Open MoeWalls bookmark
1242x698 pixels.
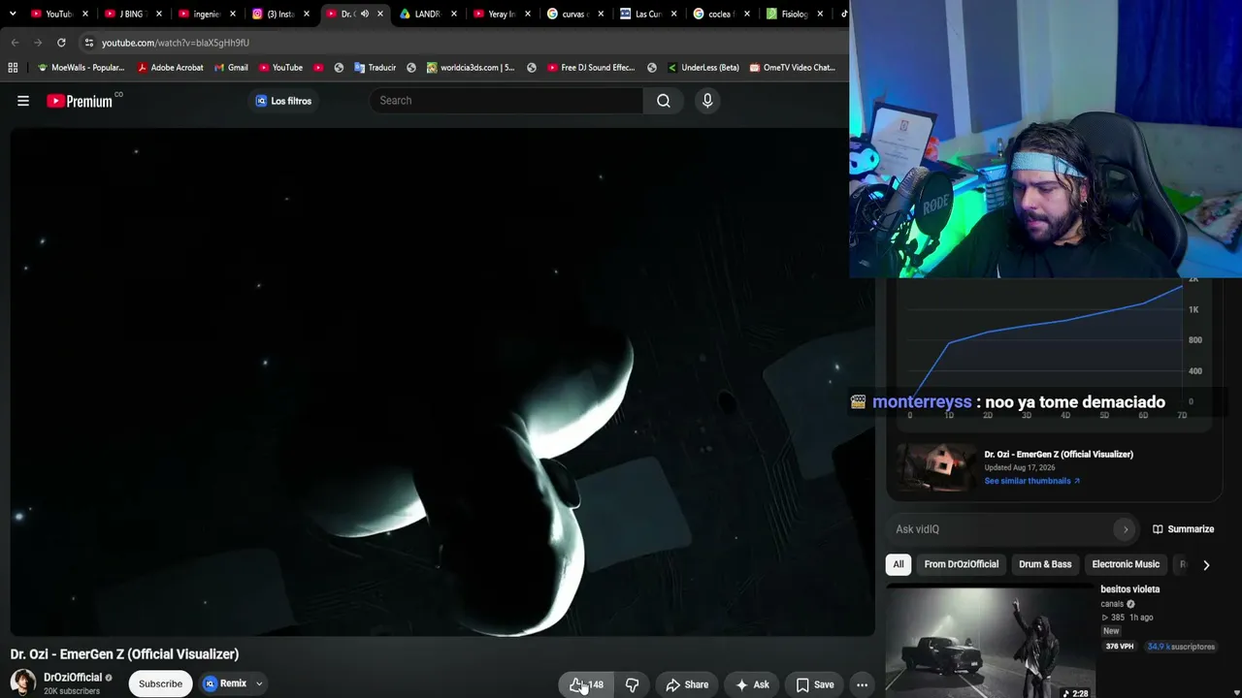81,68
